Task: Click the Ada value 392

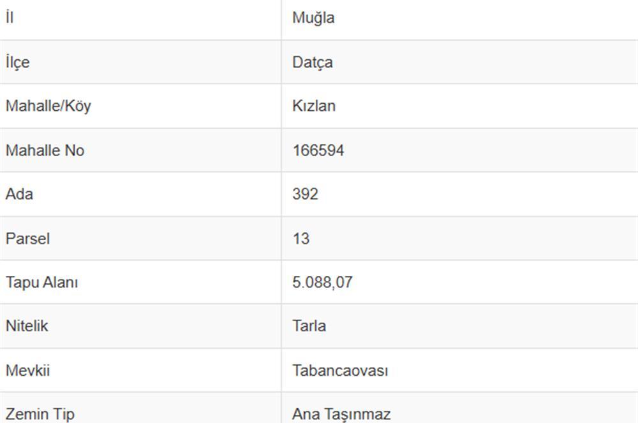Action: coord(305,194)
